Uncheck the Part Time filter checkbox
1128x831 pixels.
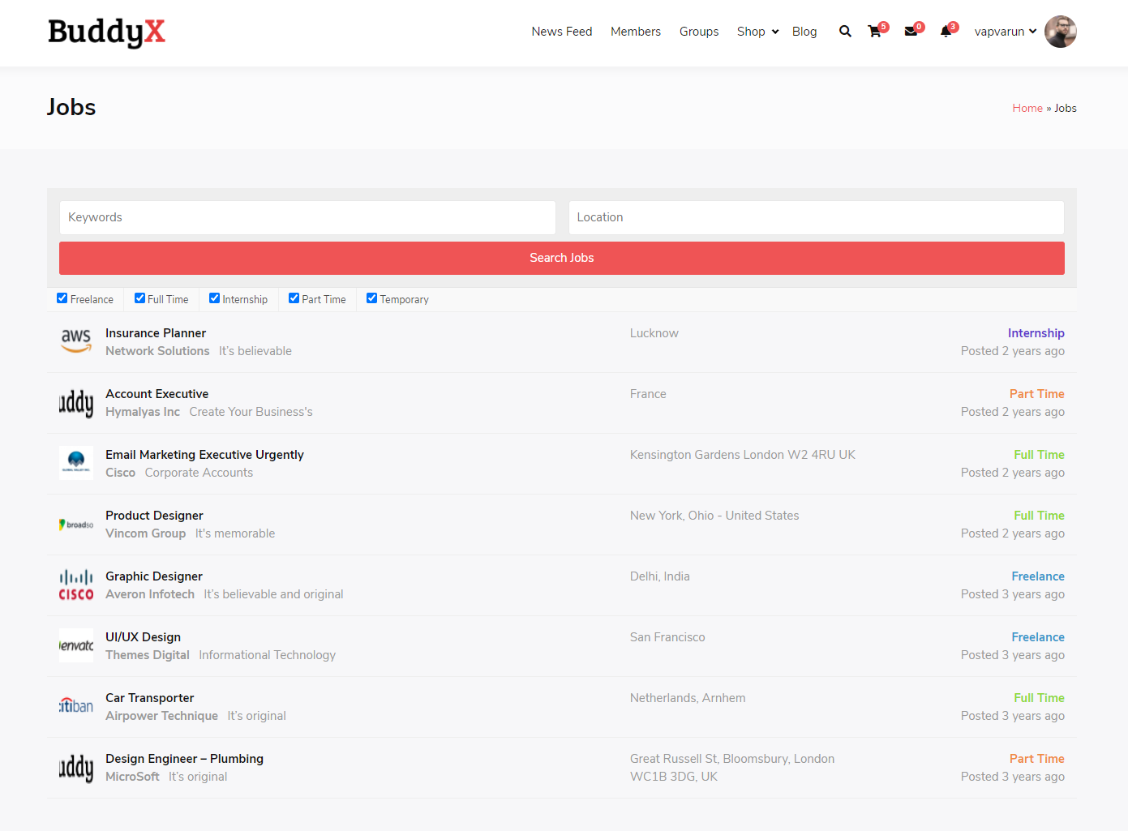point(294,298)
